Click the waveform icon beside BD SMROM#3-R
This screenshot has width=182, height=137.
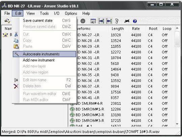[72, 121]
